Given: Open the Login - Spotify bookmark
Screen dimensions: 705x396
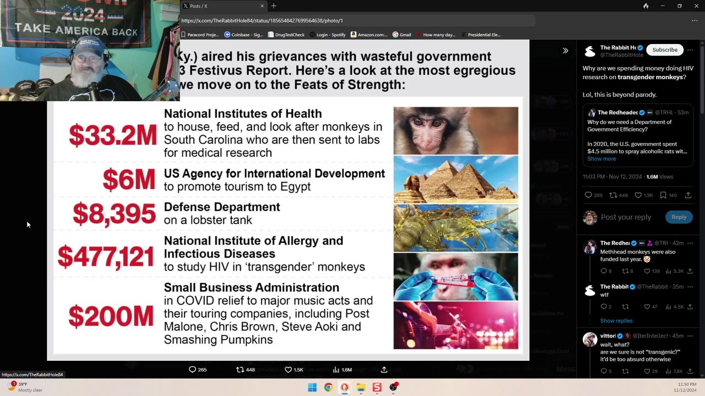Looking at the screenshot, I should click(x=328, y=35).
